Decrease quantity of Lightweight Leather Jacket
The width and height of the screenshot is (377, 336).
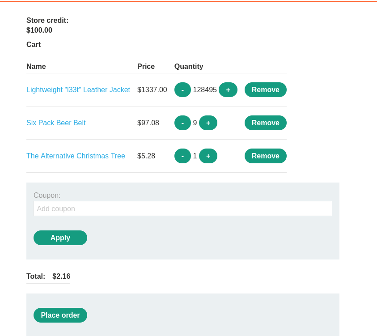tap(182, 90)
